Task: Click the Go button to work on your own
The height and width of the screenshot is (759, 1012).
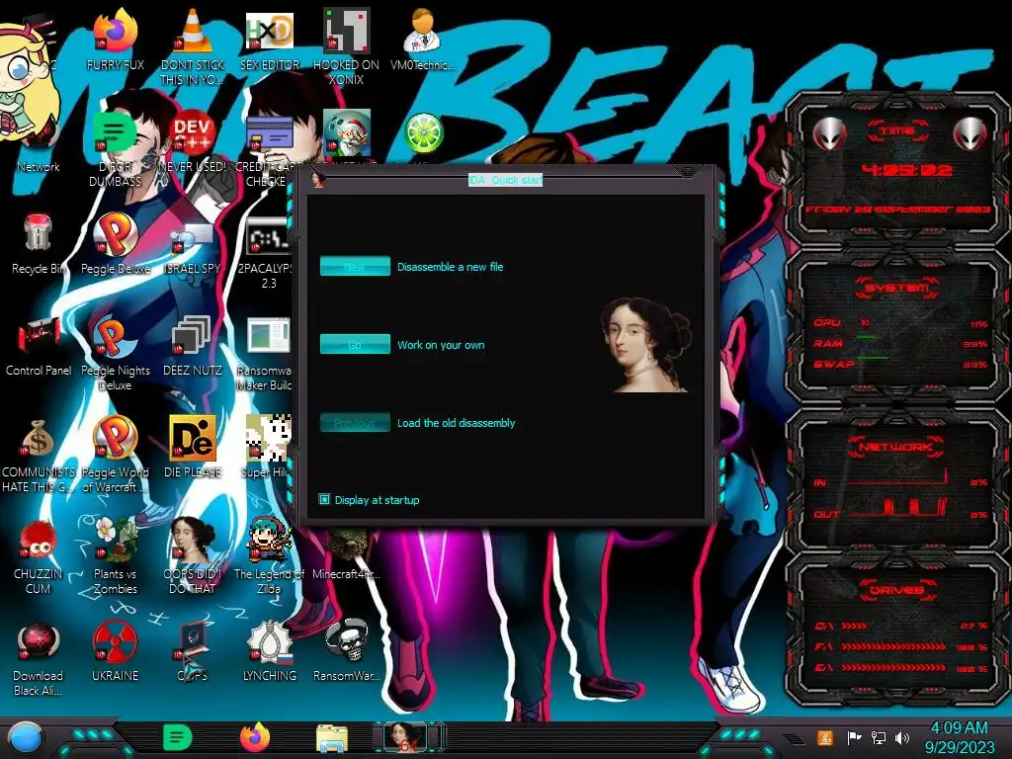Action: click(355, 345)
